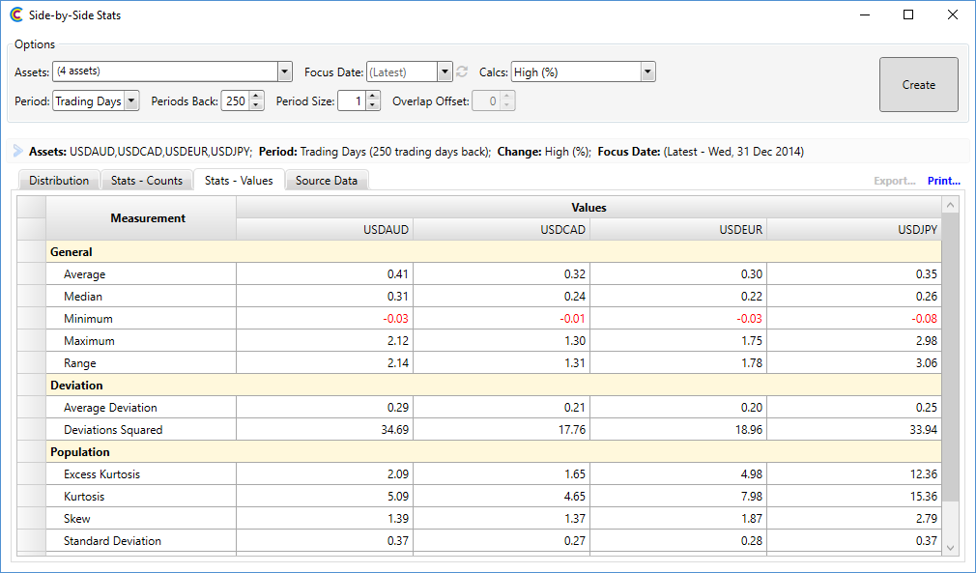Open the Period Trading Days dropdown

pyautogui.click(x=131, y=100)
